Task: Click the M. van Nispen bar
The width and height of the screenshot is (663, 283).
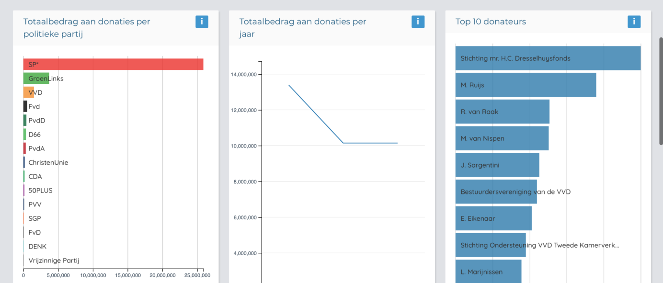Action: (x=502, y=138)
